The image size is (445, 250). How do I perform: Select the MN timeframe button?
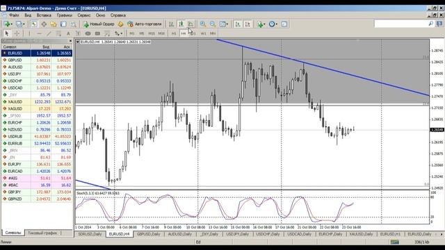click(x=213, y=33)
